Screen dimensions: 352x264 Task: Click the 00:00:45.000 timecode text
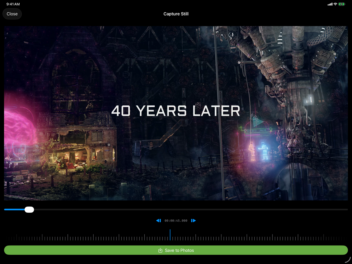pos(176,221)
